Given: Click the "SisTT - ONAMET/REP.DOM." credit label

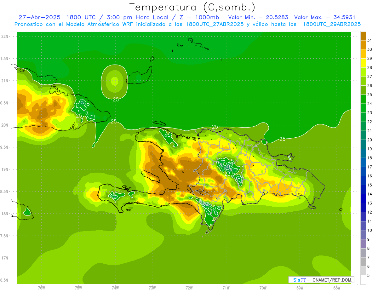Looking at the screenshot, I should (x=321, y=280).
